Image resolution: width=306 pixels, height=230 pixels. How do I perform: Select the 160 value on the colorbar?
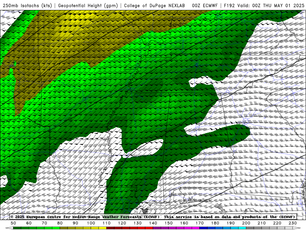tap(184, 223)
